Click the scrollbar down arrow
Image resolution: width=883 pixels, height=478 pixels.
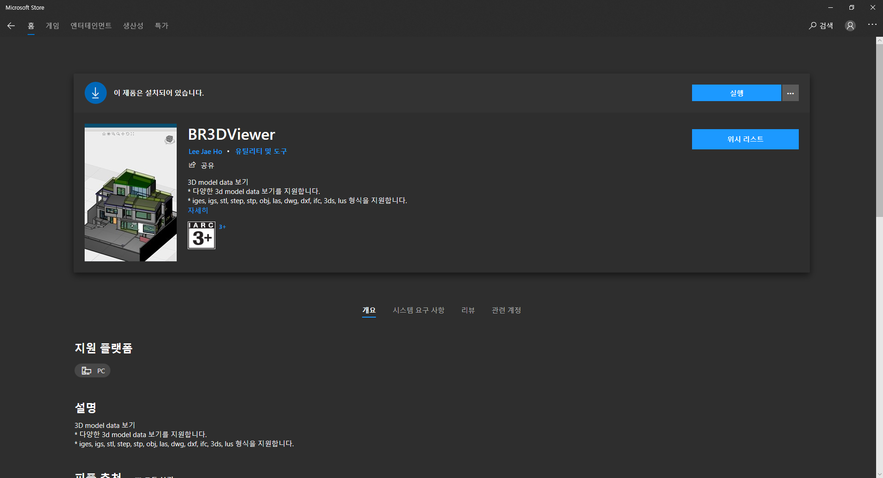[879, 474]
